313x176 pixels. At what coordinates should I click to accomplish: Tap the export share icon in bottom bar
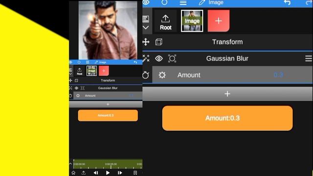click(x=84, y=173)
